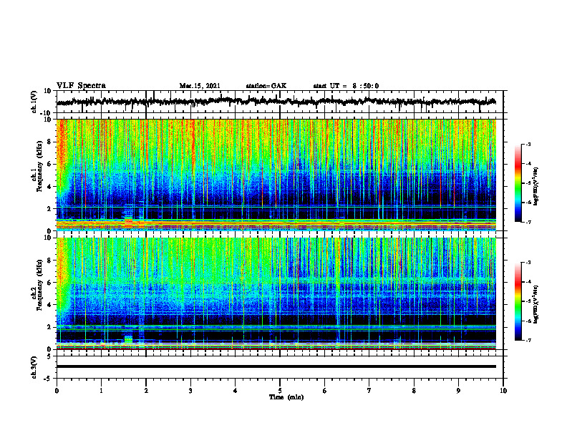Click time axis tick label "2"
The height and width of the screenshot is (438, 567).
click(146, 391)
